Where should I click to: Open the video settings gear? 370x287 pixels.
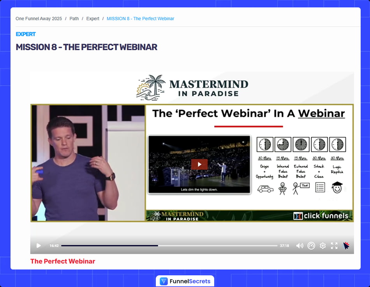[x=322, y=245]
